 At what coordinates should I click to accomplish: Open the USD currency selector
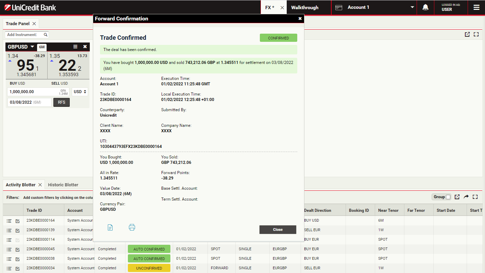[80, 92]
